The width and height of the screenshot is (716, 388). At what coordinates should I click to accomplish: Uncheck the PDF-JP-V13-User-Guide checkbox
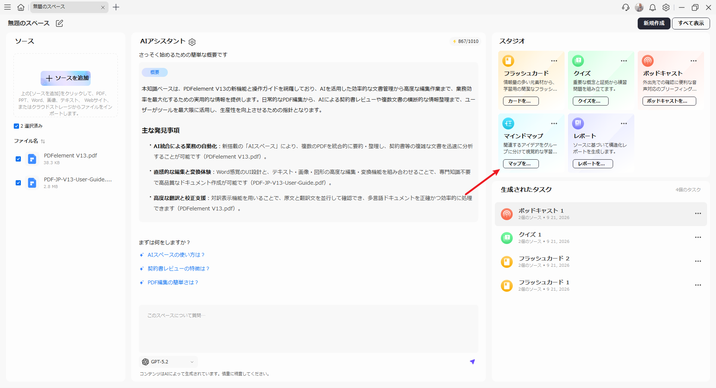point(18,183)
